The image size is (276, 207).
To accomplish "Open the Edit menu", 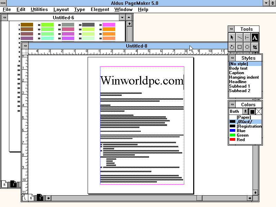I will pyautogui.click(x=21, y=10).
